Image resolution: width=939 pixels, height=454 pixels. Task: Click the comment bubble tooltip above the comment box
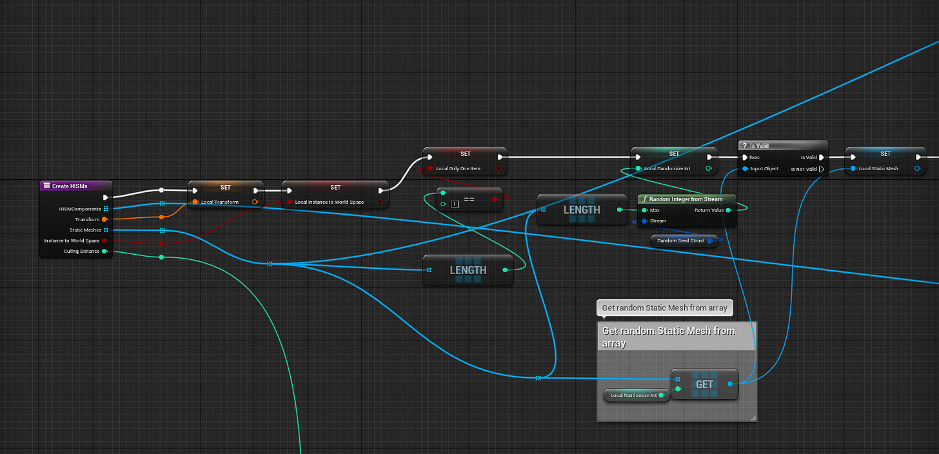[x=665, y=308]
